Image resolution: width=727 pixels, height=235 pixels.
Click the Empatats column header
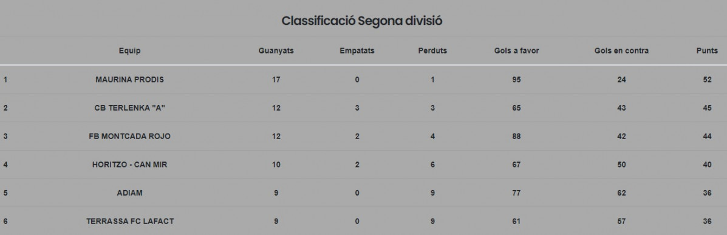point(357,51)
